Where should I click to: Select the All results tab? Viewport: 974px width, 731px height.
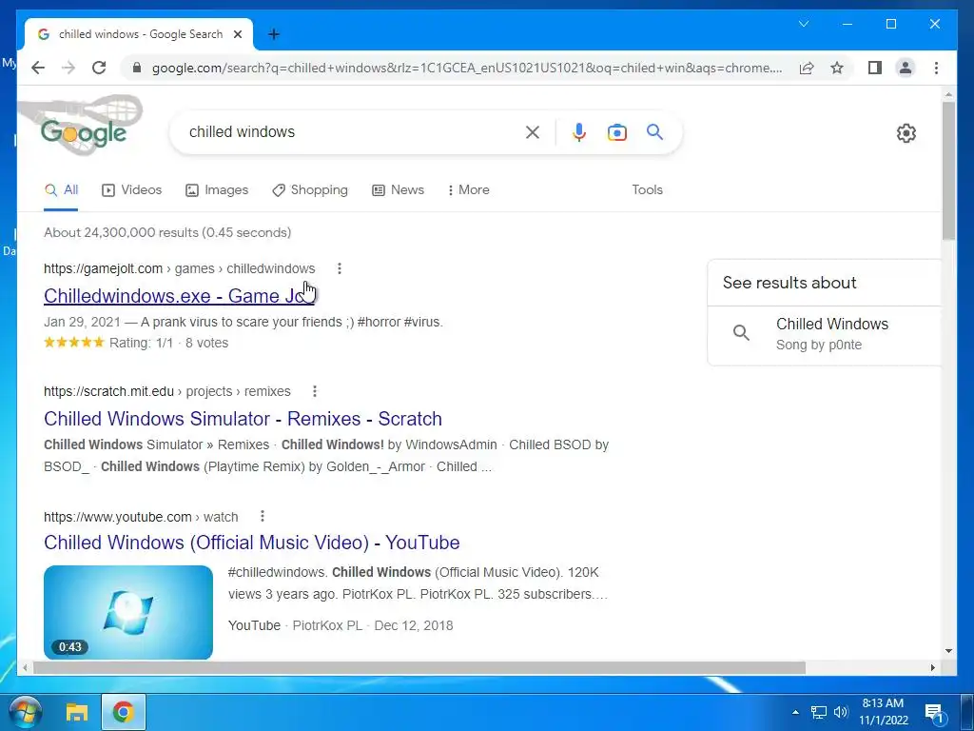click(x=61, y=190)
